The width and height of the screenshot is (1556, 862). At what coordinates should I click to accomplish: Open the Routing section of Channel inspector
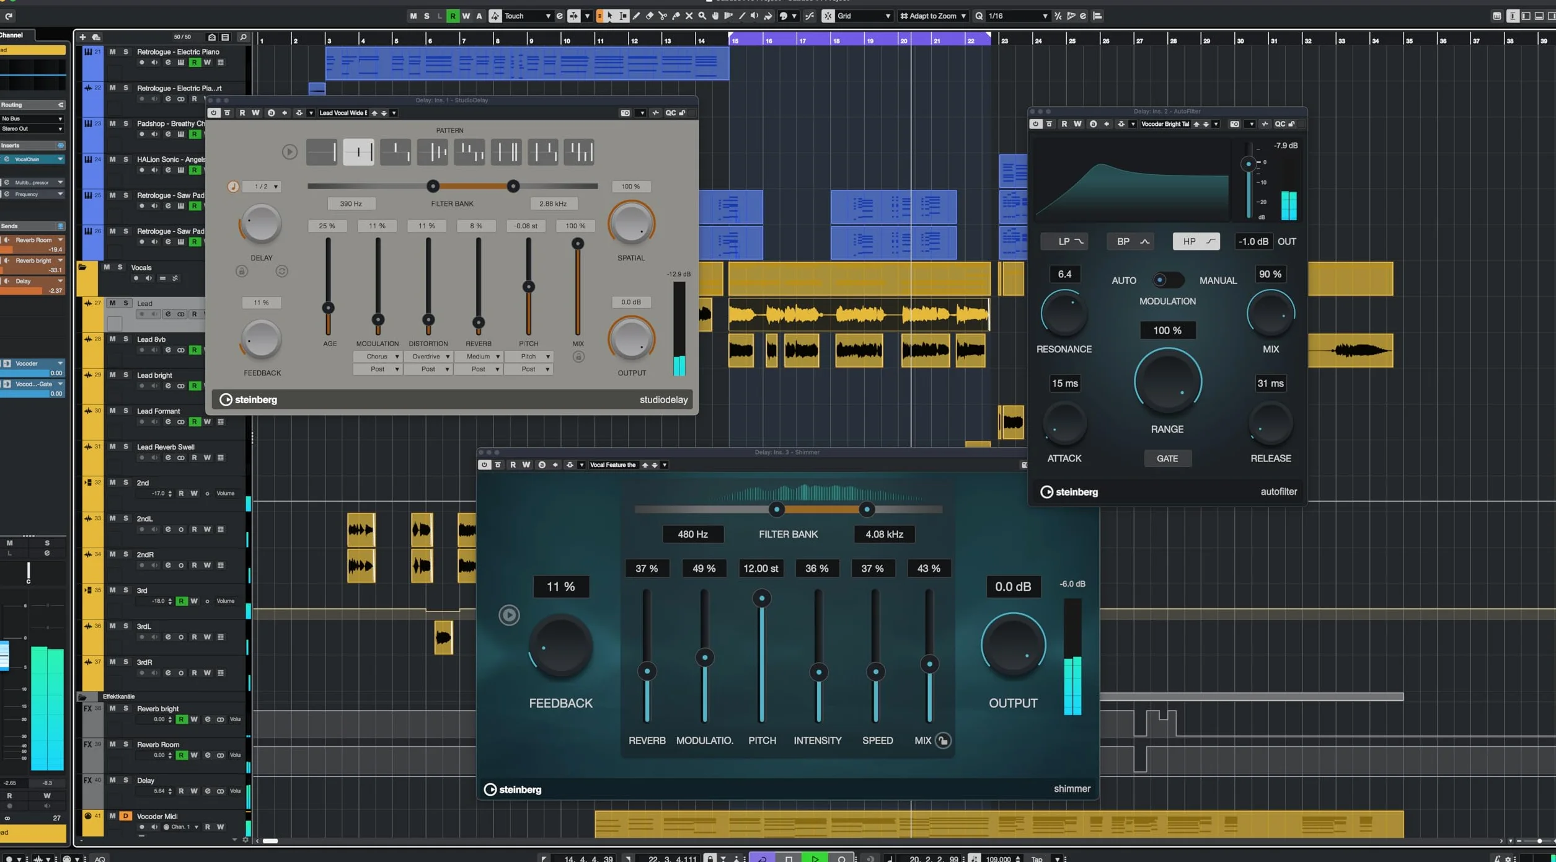[32, 105]
